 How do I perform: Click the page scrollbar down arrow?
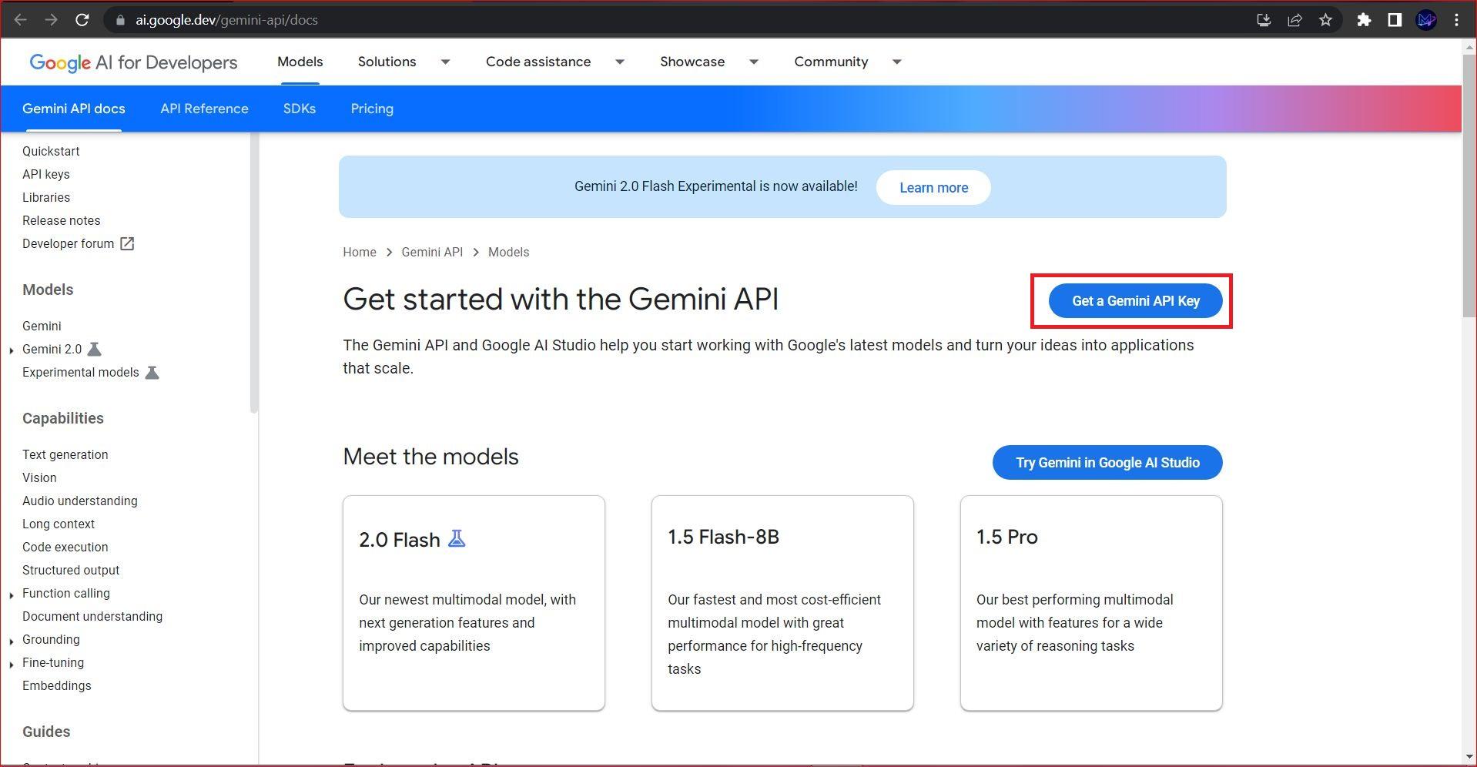[x=1469, y=757]
